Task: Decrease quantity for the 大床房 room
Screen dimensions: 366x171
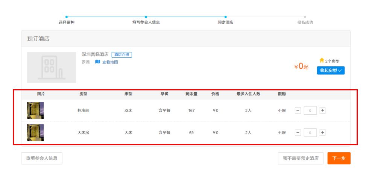Action: coord(298,132)
